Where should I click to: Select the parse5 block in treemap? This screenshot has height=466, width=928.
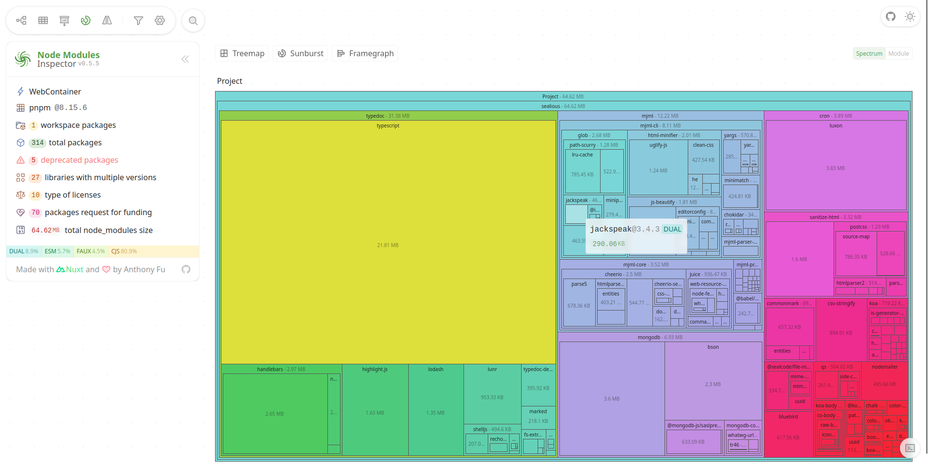tap(579, 303)
